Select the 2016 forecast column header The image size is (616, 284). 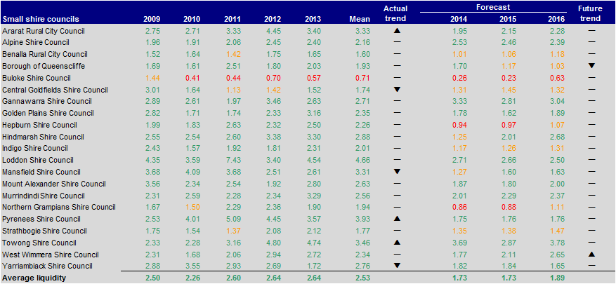pos(557,19)
